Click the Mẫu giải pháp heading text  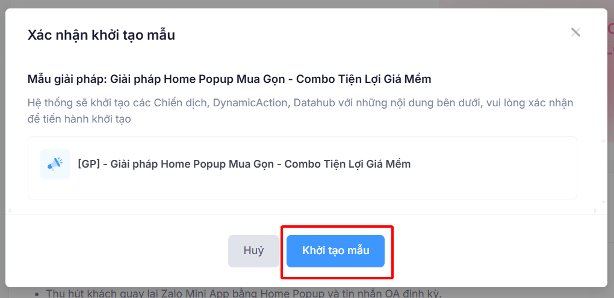point(229,79)
